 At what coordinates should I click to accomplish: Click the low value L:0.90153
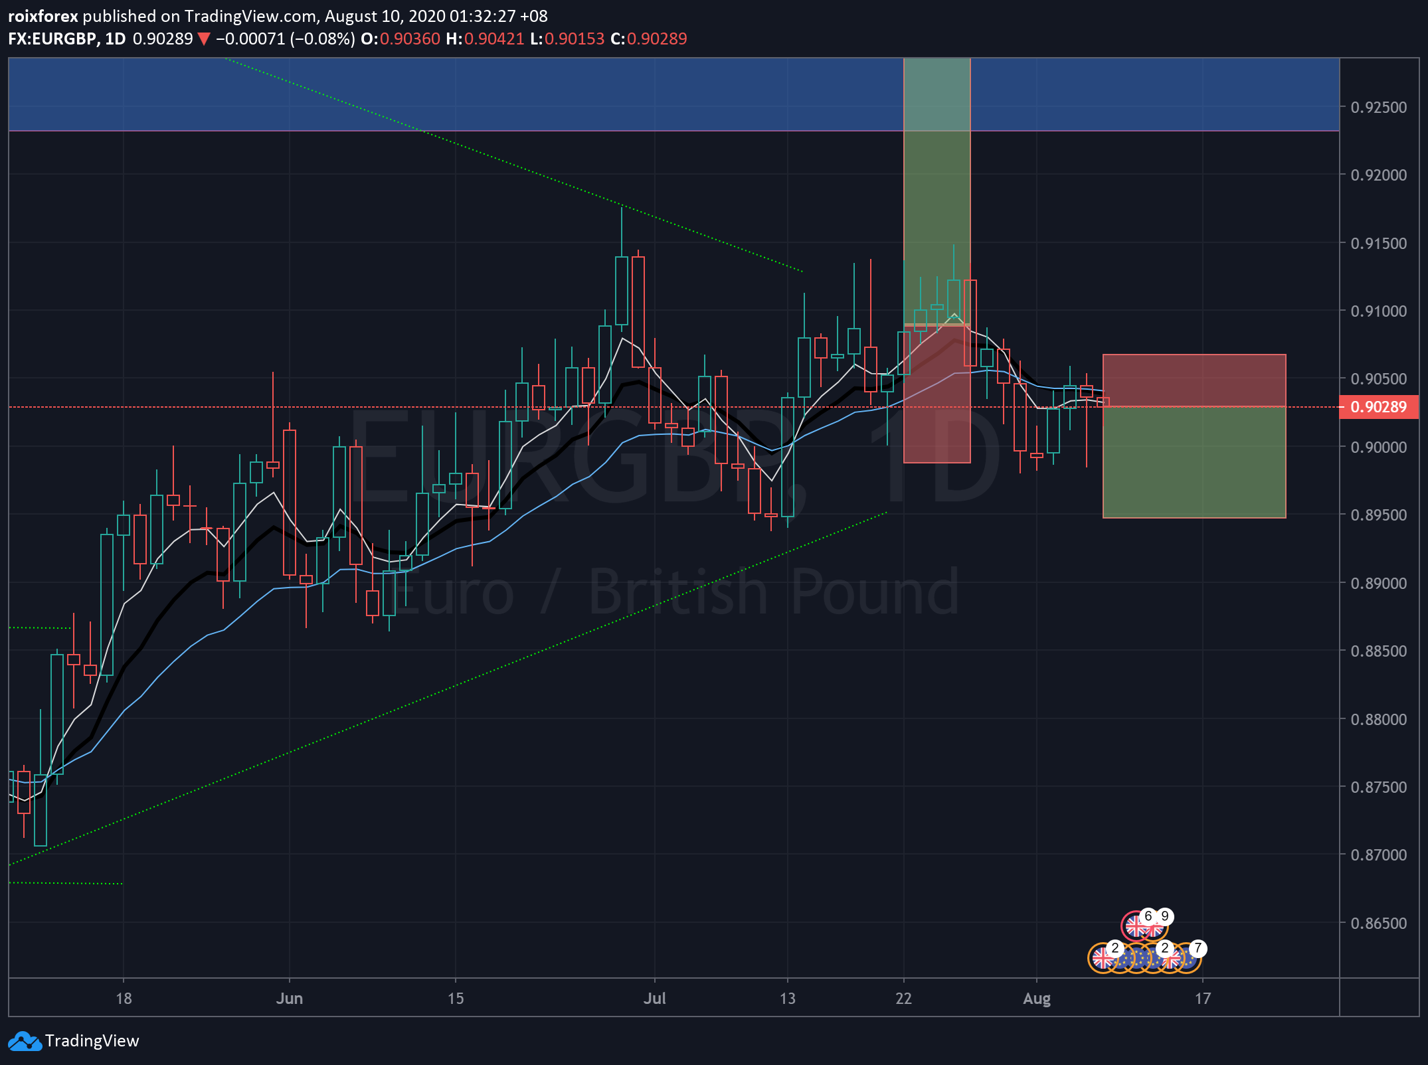[x=567, y=39]
